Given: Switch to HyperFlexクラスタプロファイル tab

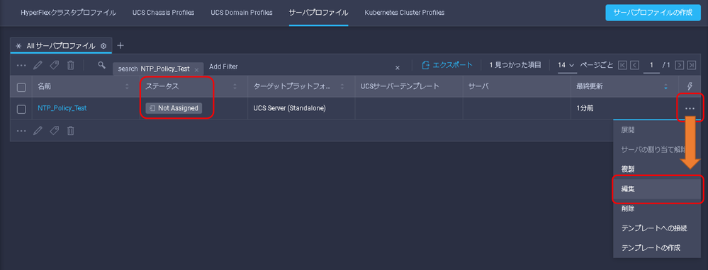Looking at the screenshot, I should 68,13.
